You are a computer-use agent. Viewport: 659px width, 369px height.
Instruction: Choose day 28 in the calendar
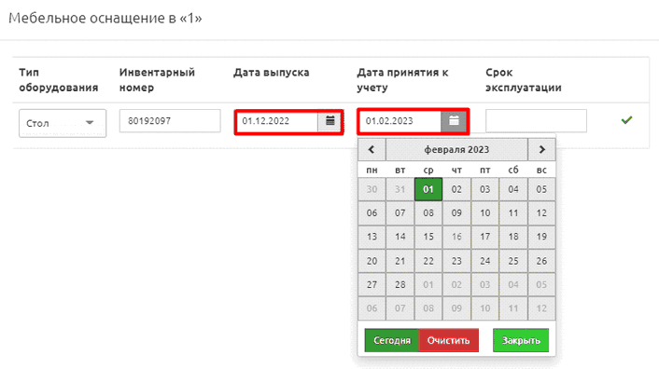pyautogui.click(x=400, y=285)
